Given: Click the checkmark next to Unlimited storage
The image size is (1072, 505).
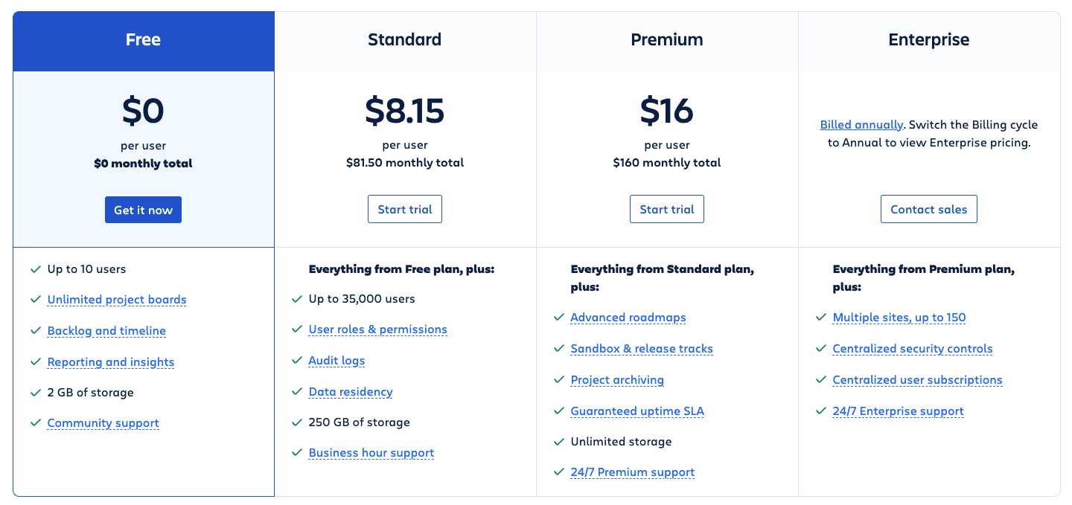Looking at the screenshot, I should pyautogui.click(x=558, y=441).
